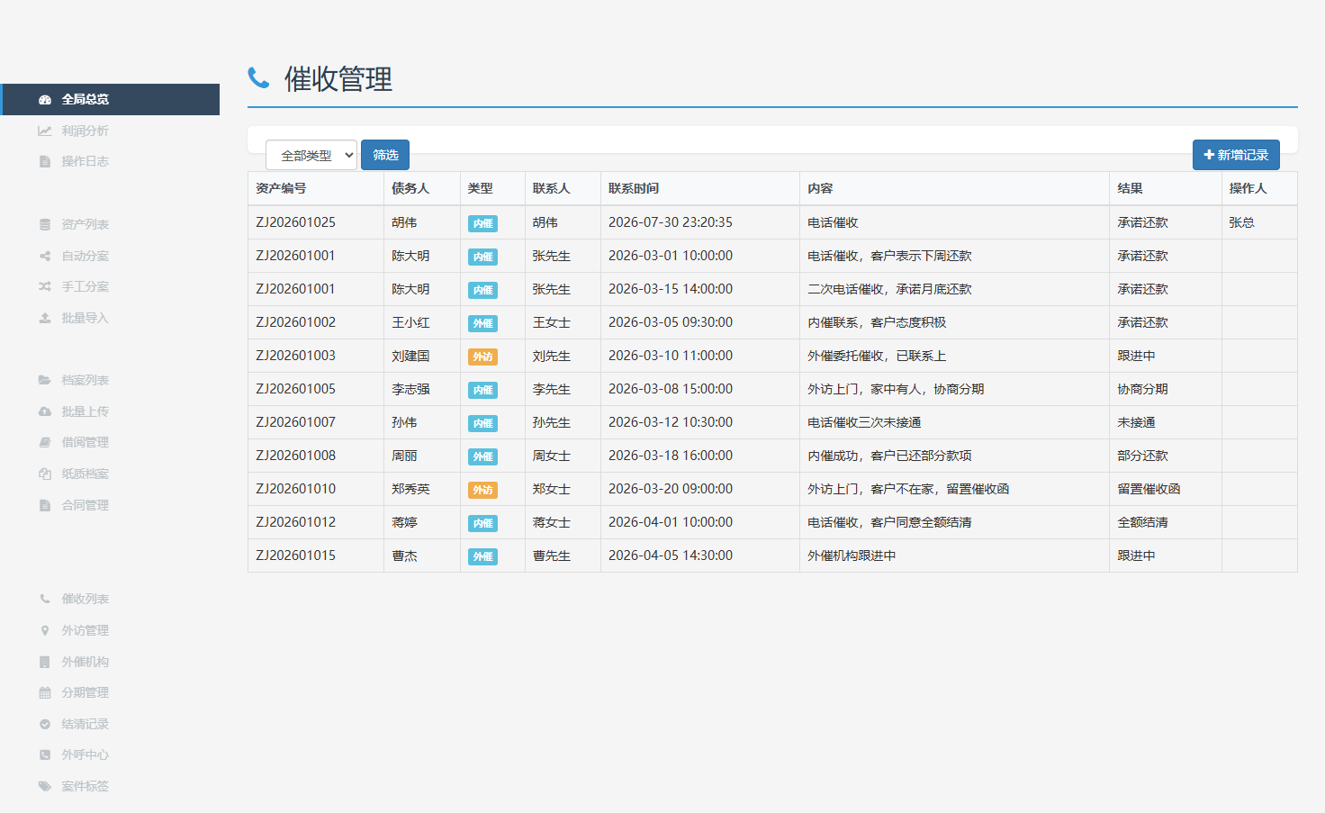Click content 内催联系，客户态度积极
The height and width of the screenshot is (813, 1325).
click(877, 322)
